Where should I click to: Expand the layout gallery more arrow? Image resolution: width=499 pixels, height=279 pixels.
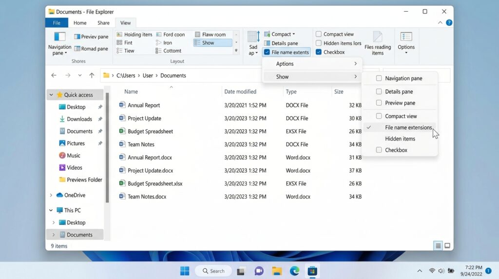pyautogui.click(x=236, y=50)
